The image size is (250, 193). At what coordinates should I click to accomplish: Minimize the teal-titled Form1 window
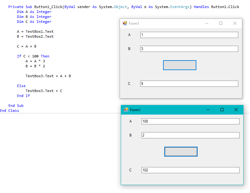(208, 110)
